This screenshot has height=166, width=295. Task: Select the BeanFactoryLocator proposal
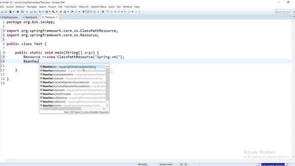click(73, 90)
